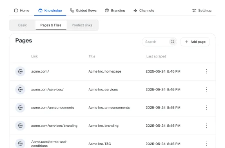Click the Title column header
The image size is (225, 148).
(92, 56)
